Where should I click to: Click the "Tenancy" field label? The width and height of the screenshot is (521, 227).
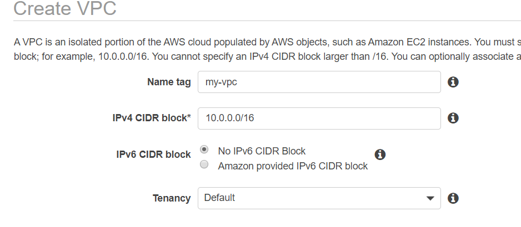click(x=172, y=198)
